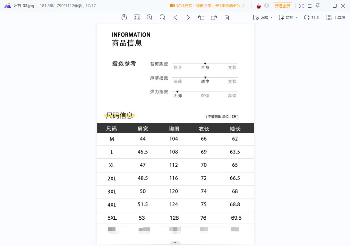The height and width of the screenshot is (246, 350).
Task: Click the 5XL size row label
Action: pos(112,218)
